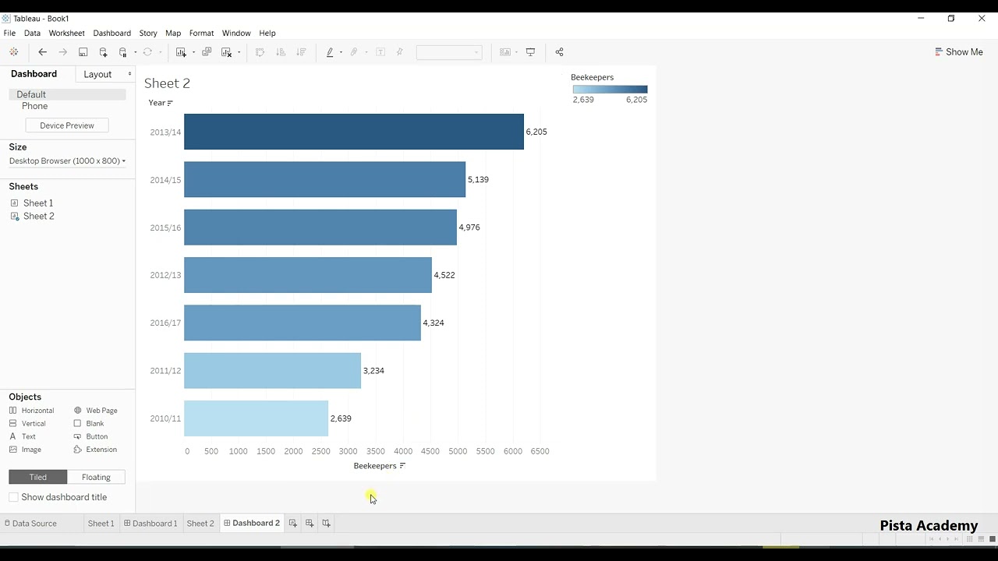Click the Pause Auto Updates icon
The width and height of the screenshot is (998, 561).
(123, 52)
